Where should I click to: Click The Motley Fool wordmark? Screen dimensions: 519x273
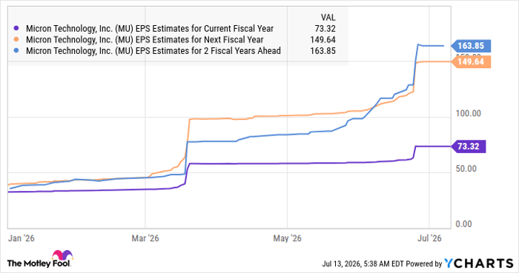(39, 263)
